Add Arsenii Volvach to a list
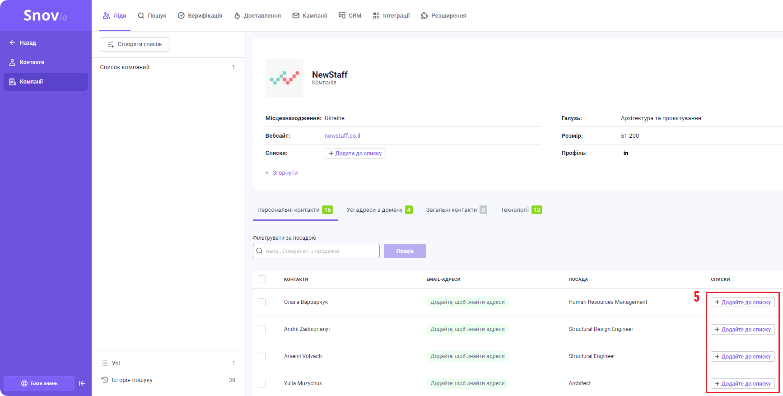Image resolution: width=783 pixels, height=396 pixels. [743, 356]
